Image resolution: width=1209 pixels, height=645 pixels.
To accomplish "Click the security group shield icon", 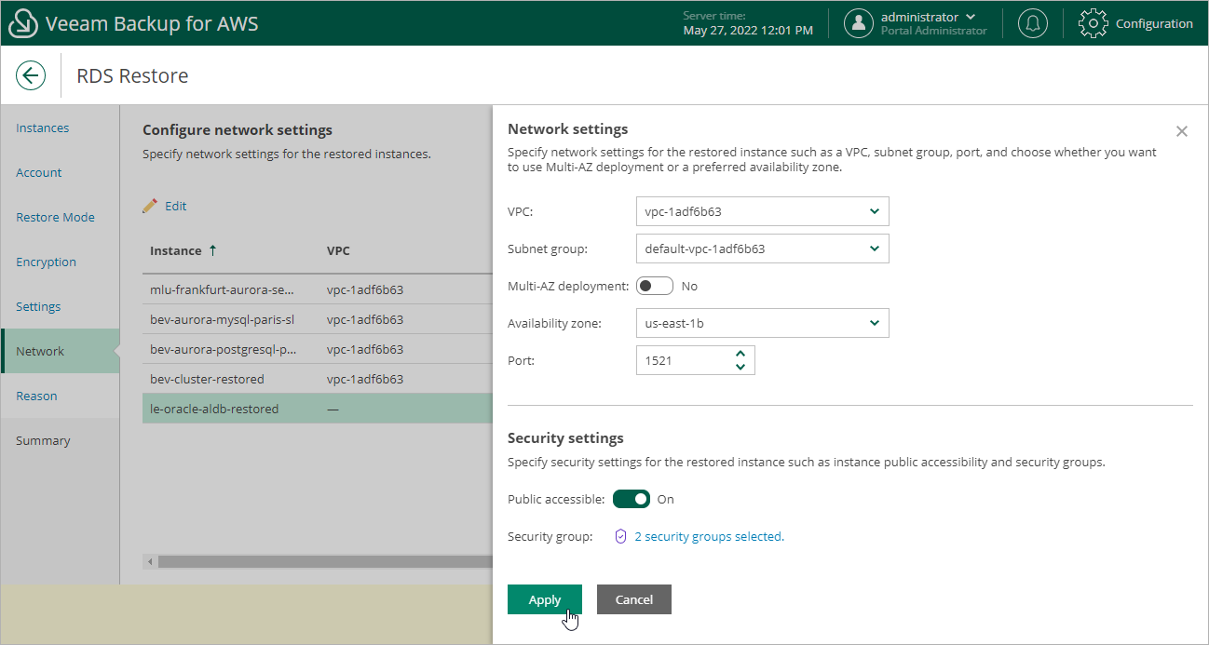I will coord(619,536).
